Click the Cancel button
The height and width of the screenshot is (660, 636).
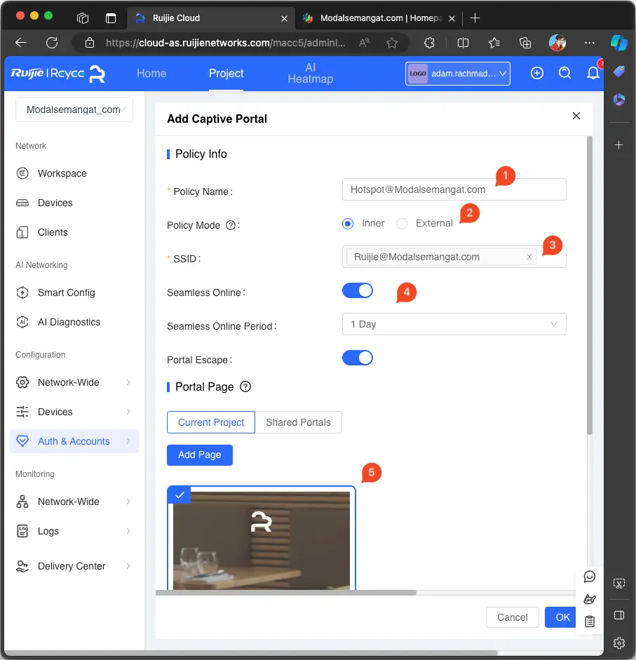click(x=513, y=617)
